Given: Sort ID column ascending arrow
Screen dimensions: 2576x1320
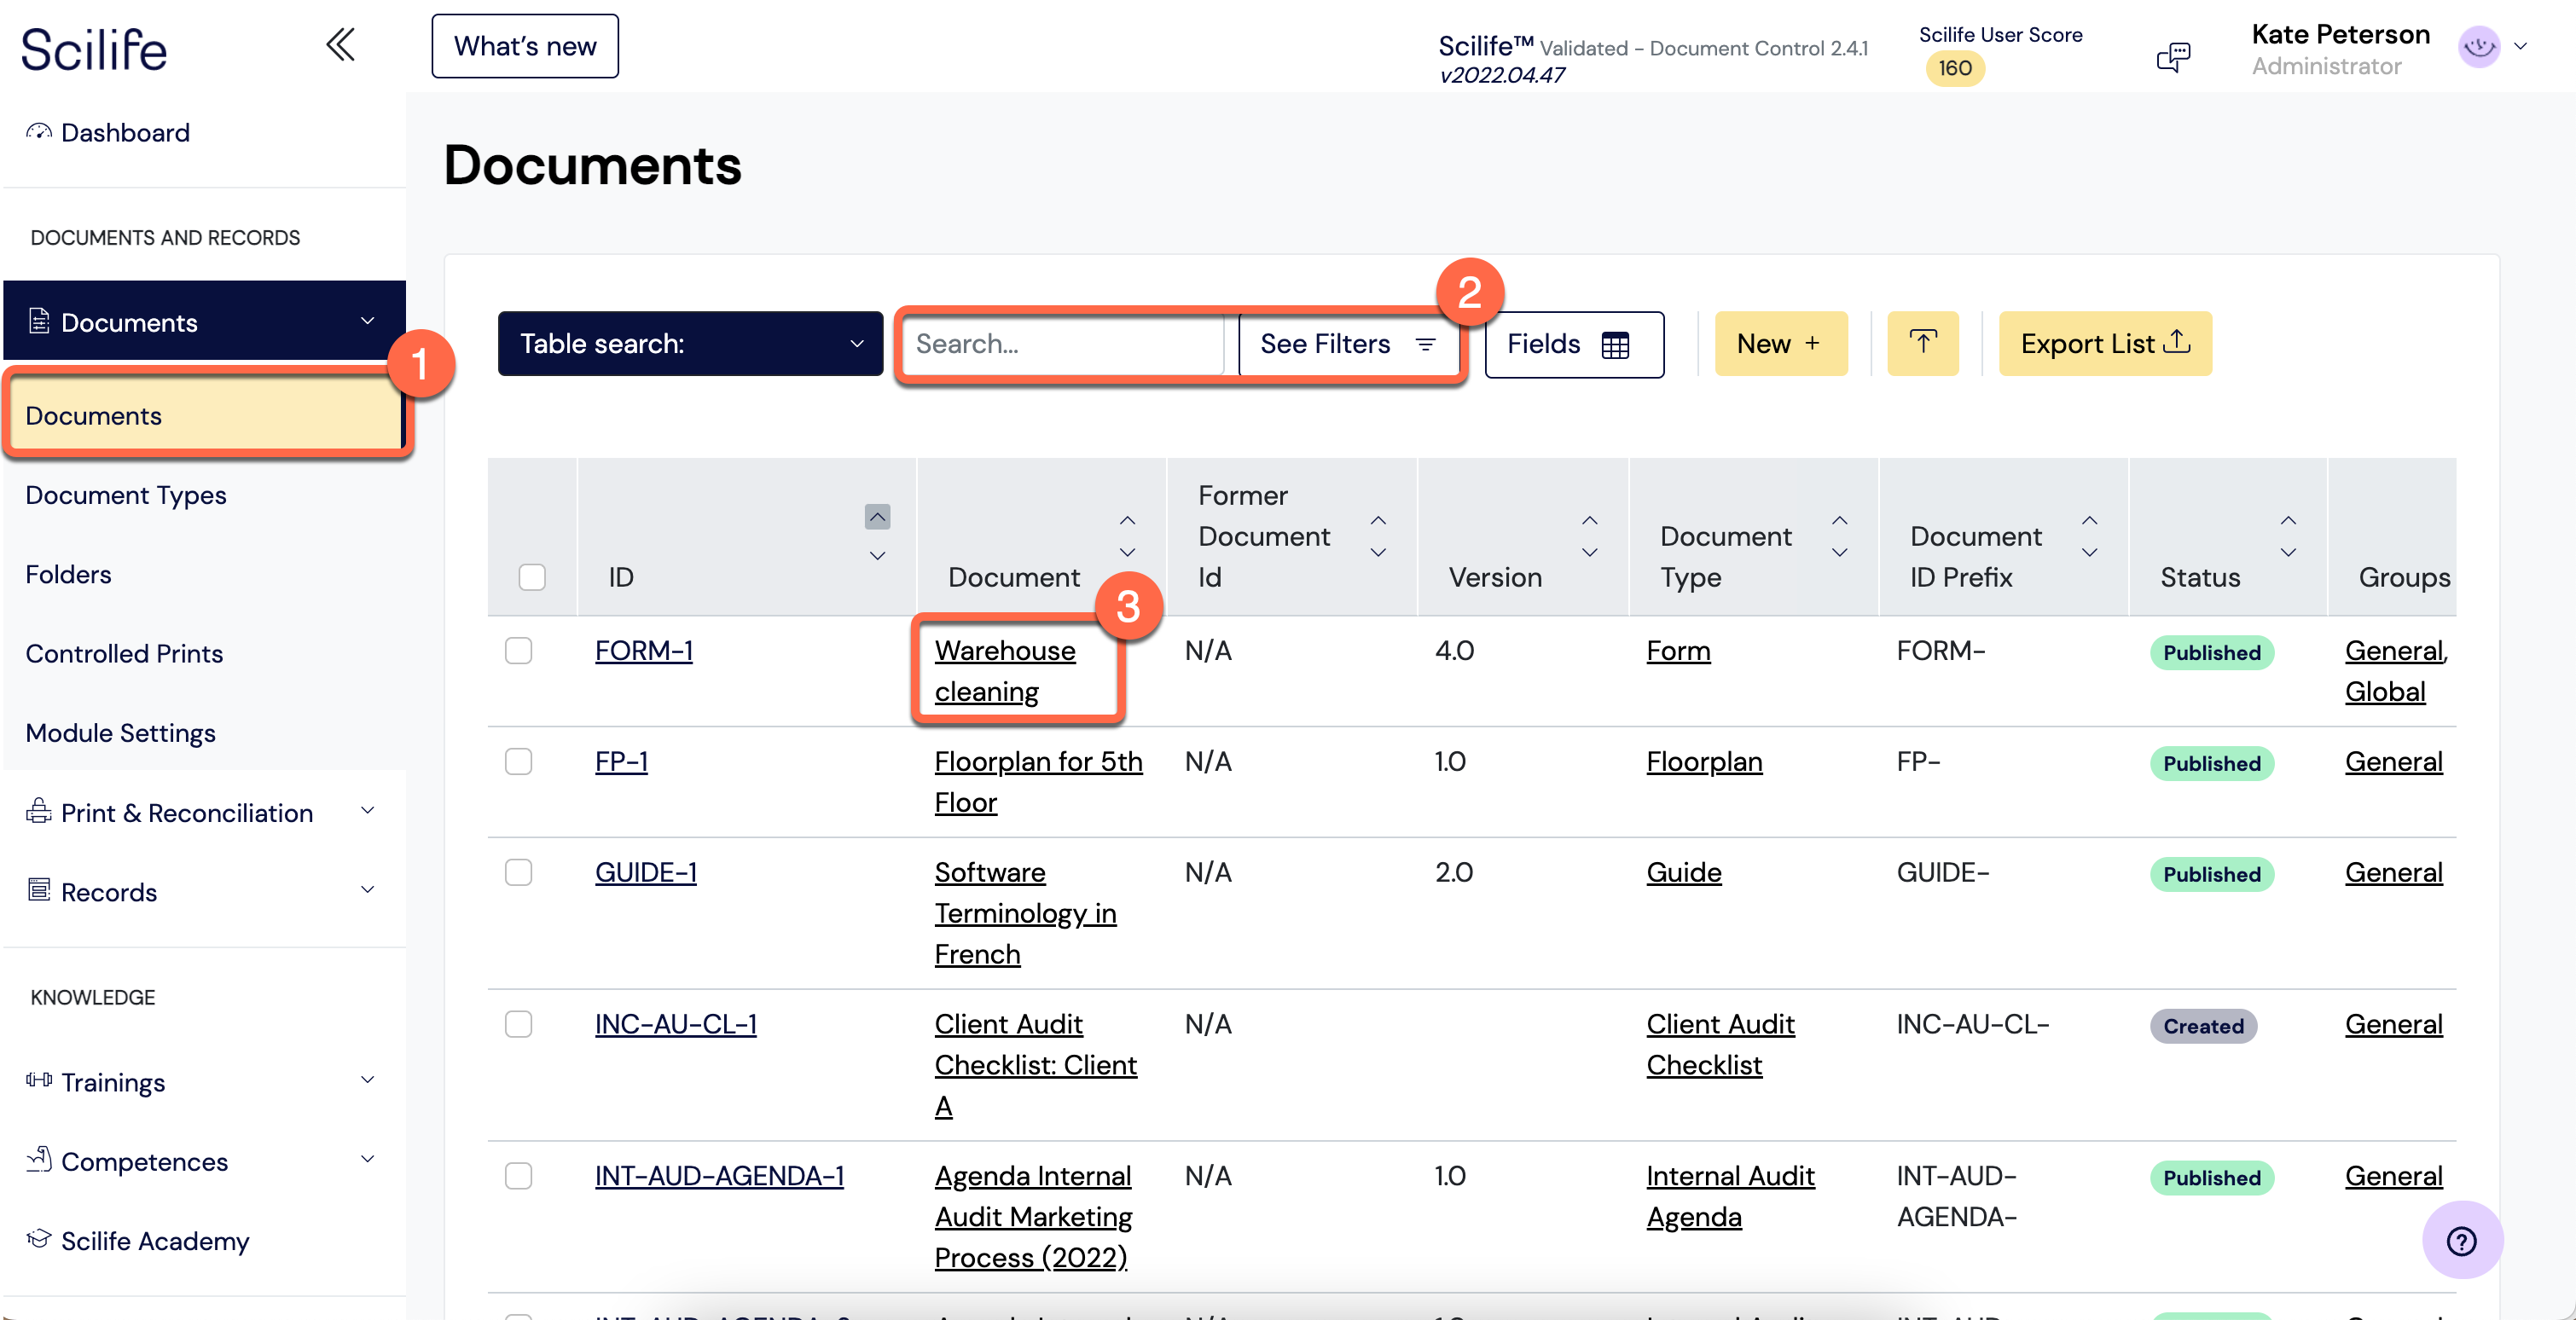Looking at the screenshot, I should coord(877,517).
